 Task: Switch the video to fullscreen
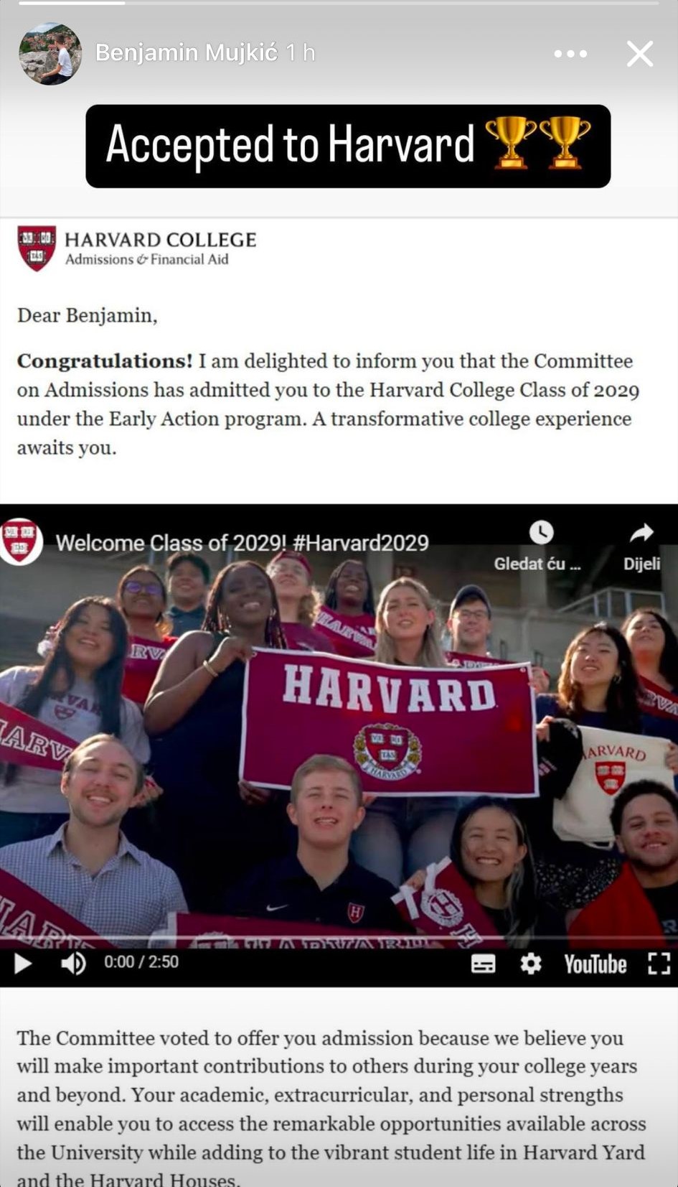coord(659,964)
